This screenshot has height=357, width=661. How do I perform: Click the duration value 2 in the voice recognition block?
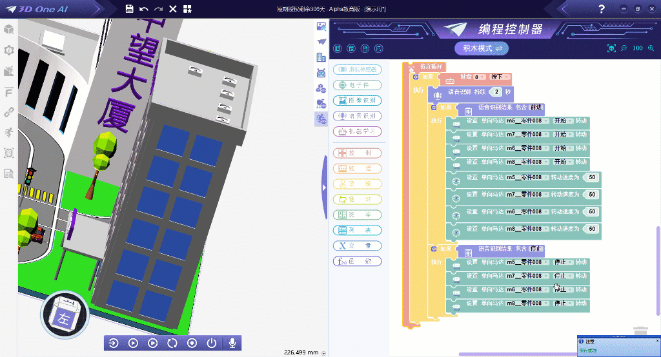click(498, 92)
